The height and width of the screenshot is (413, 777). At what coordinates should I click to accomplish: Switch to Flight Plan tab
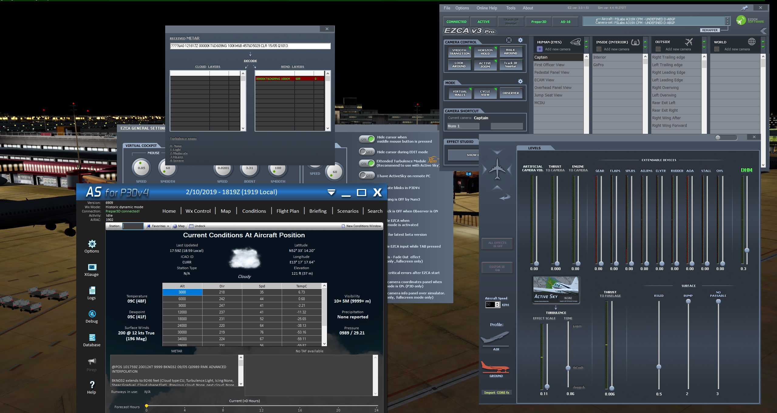[x=288, y=211]
